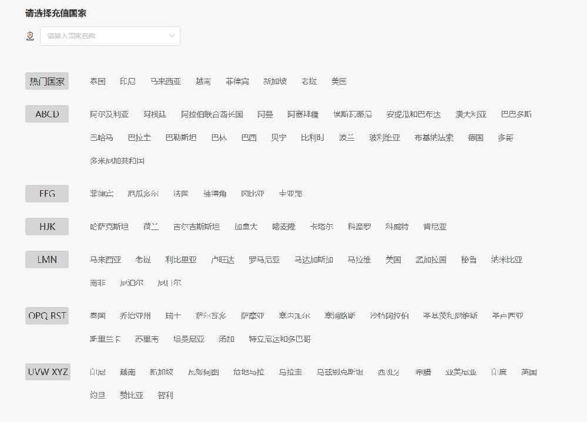Click the 巴哈马 country link
The image size is (587, 422).
coord(102,137)
